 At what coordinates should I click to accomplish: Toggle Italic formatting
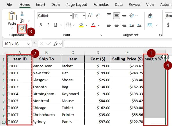pos(48,25)
